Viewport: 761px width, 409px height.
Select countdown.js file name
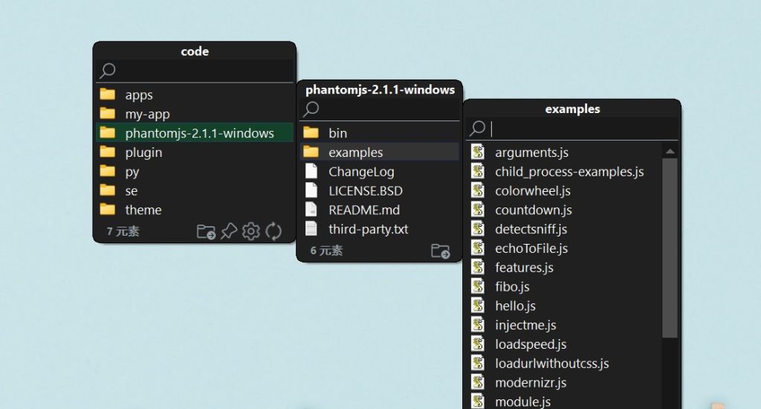[534, 210]
